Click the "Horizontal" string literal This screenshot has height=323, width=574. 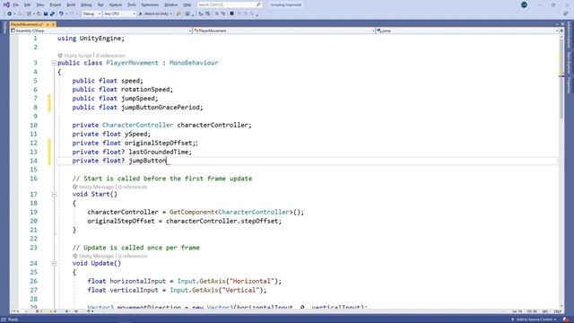(x=252, y=281)
